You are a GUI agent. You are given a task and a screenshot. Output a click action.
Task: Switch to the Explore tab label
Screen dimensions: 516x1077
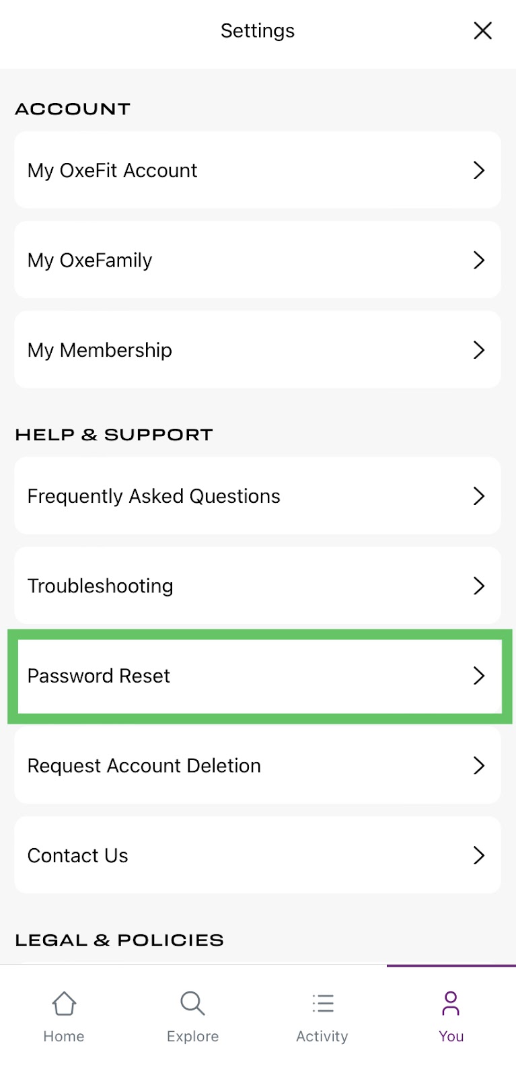coord(192,1037)
